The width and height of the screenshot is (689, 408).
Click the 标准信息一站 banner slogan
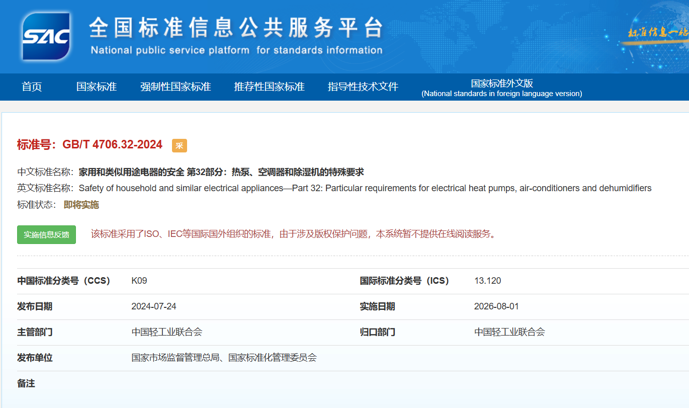[658, 33]
